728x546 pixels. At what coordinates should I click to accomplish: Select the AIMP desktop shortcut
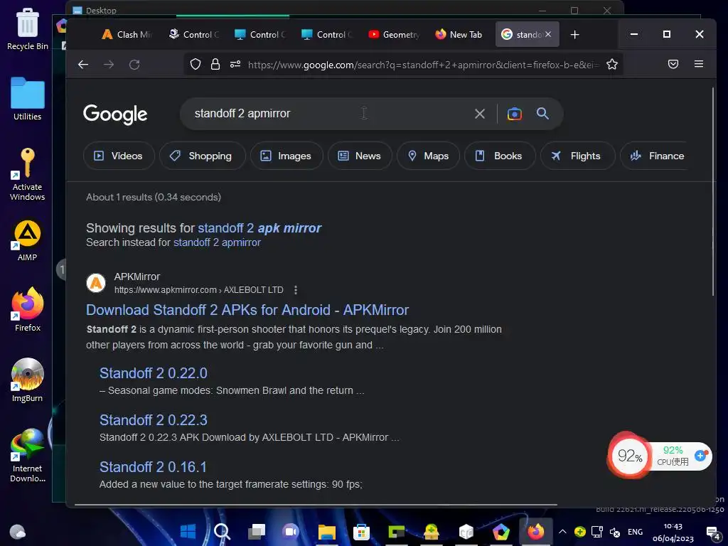(x=28, y=240)
